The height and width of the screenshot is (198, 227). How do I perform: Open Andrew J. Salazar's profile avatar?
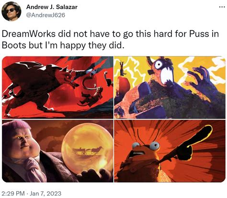point(11,12)
